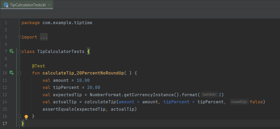Collapse the calculateTip_20PercentNoRoundUp function body
The height and width of the screenshot is (129, 280).
click(x=20, y=73)
